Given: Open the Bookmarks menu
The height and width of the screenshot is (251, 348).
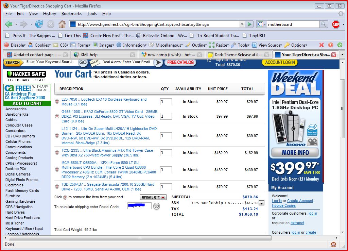Looking at the screenshot, I should tap(71, 14).
